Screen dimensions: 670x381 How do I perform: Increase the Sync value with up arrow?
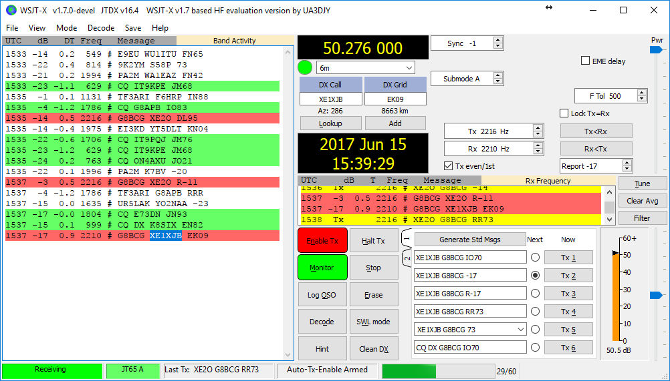[497, 41]
